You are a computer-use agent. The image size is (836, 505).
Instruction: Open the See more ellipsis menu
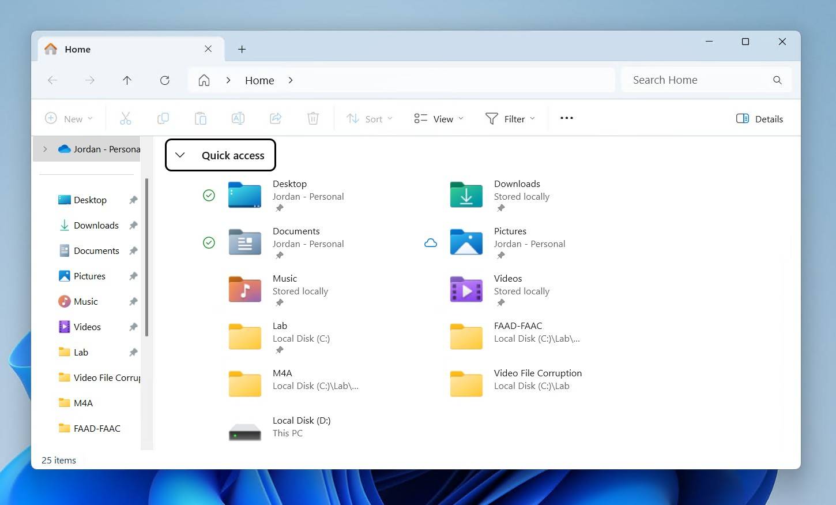[566, 118]
